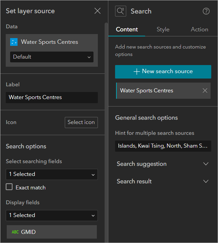Open the Default view dropdown
This screenshot has width=218, height=243.
[52, 57]
